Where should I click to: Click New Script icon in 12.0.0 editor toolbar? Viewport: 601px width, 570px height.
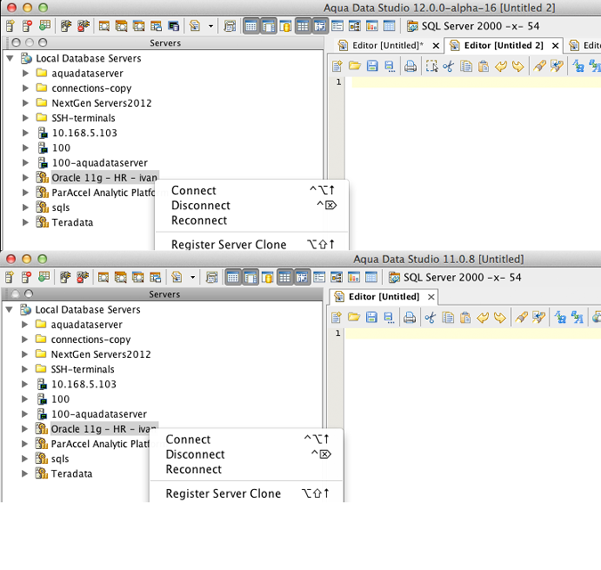coord(337,66)
